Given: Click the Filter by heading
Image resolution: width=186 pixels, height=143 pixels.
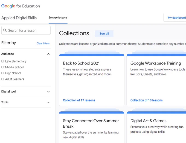Looking at the screenshot, I should (x=8, y=43).
